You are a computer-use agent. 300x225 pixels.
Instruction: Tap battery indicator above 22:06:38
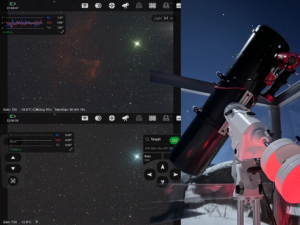click(12, 116)
